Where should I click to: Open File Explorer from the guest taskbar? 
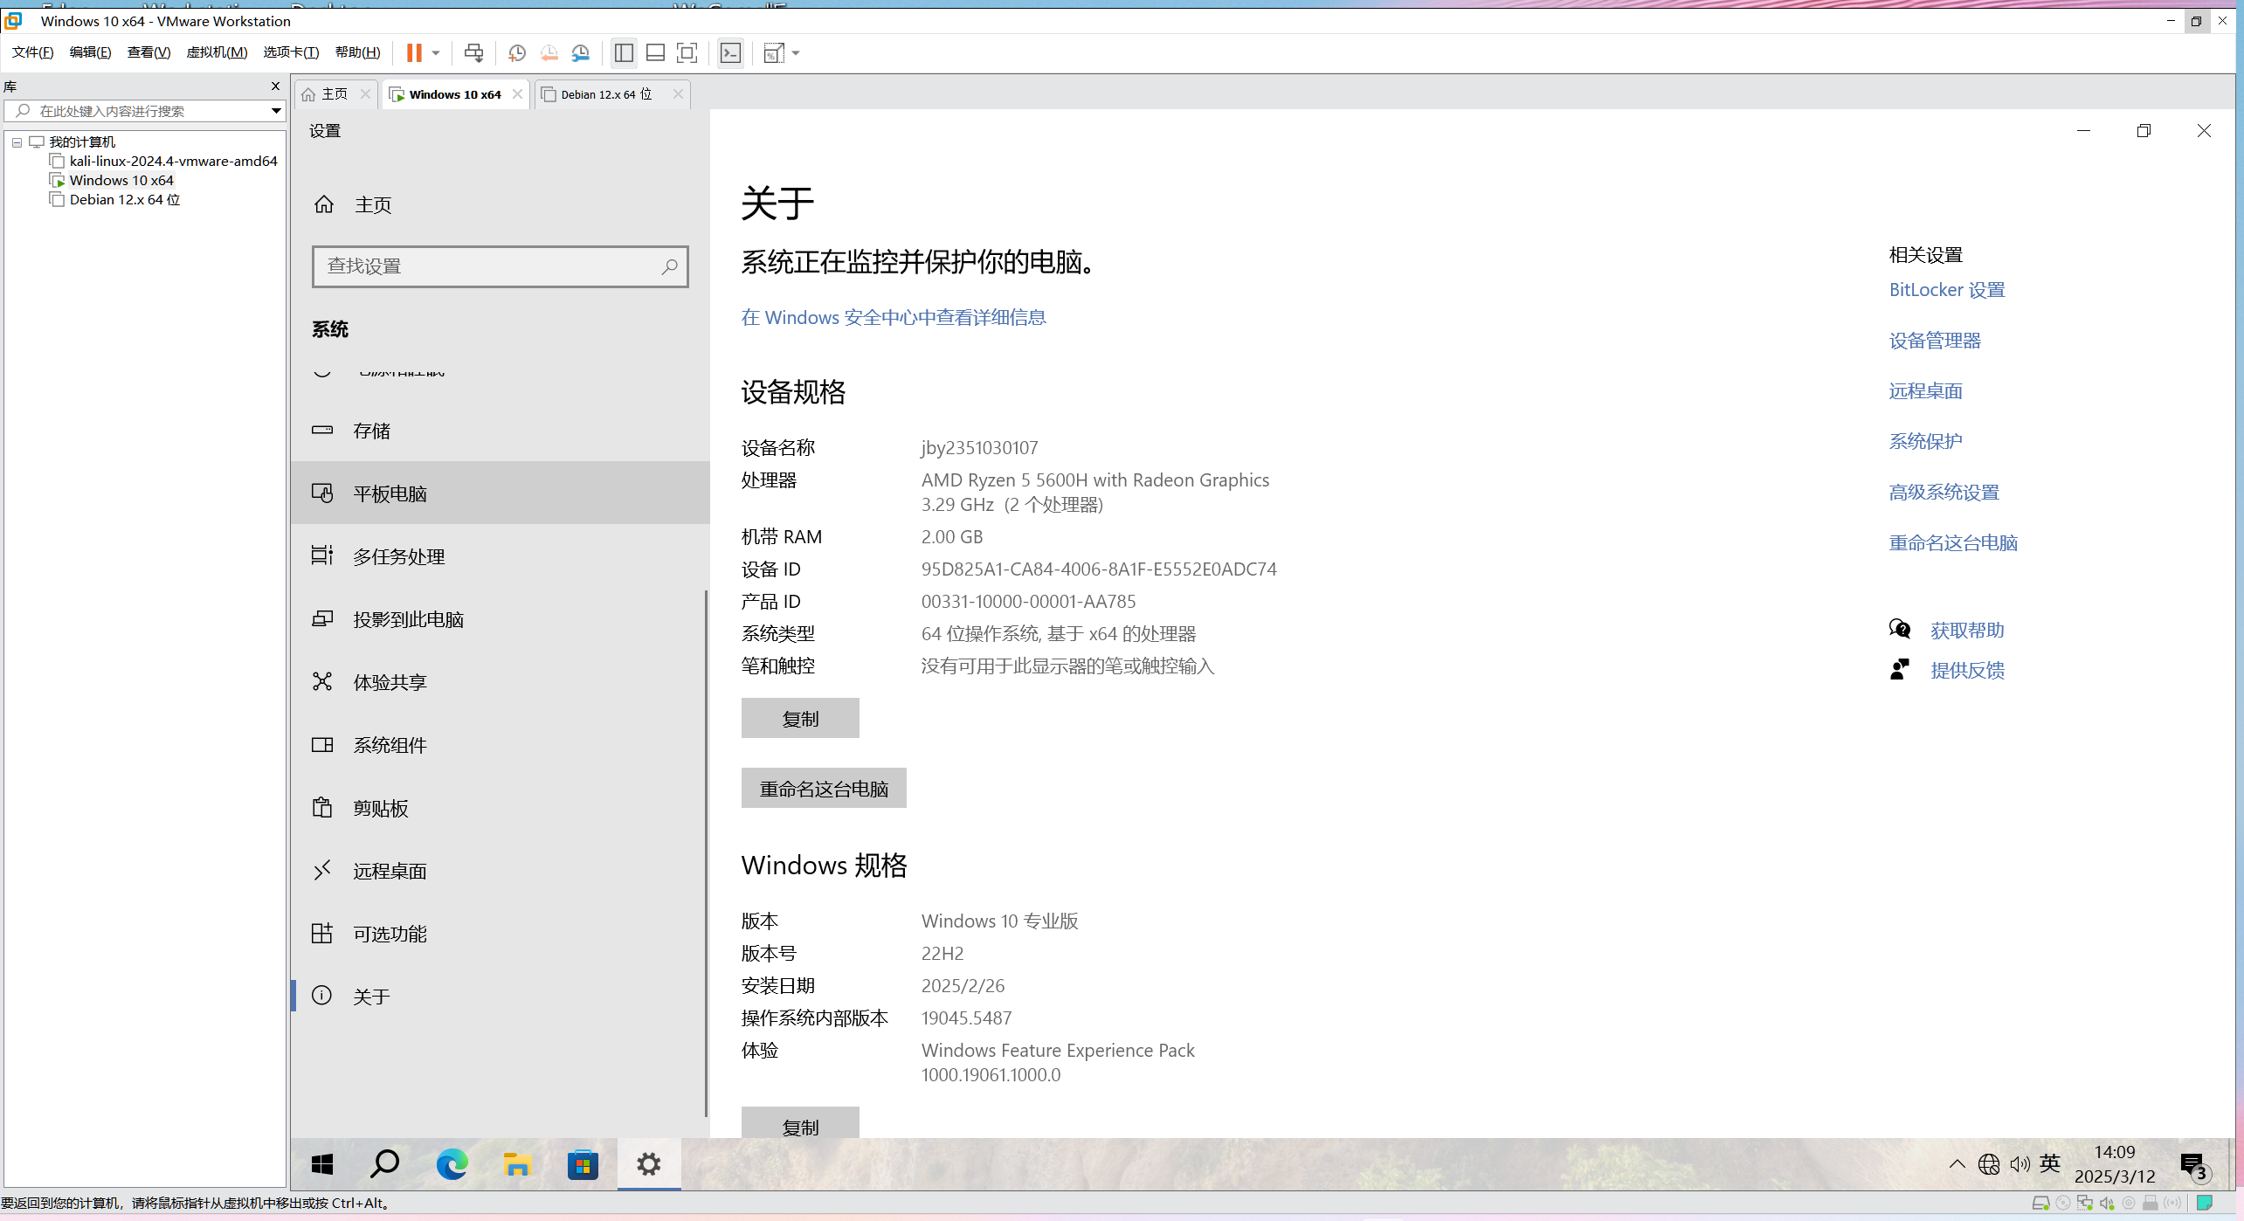517,1164
